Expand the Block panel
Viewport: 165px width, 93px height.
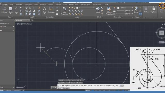[x=100, y=17]
